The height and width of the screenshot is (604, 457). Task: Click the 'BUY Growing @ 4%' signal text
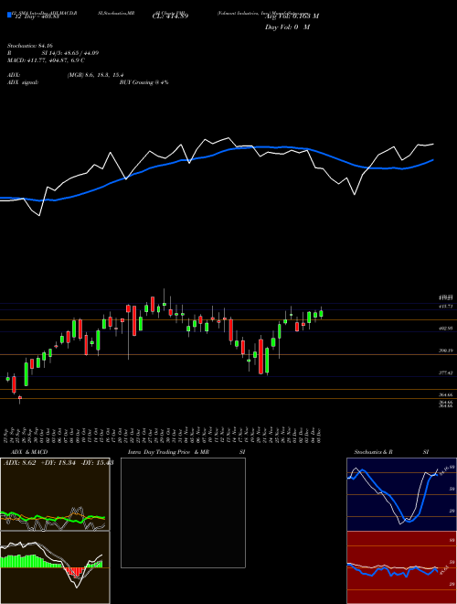[x=143, y=82]
